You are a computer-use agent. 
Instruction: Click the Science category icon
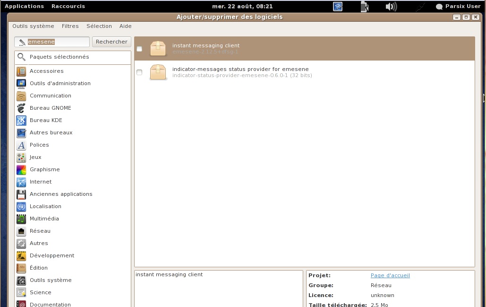click(x=21, y=293)
